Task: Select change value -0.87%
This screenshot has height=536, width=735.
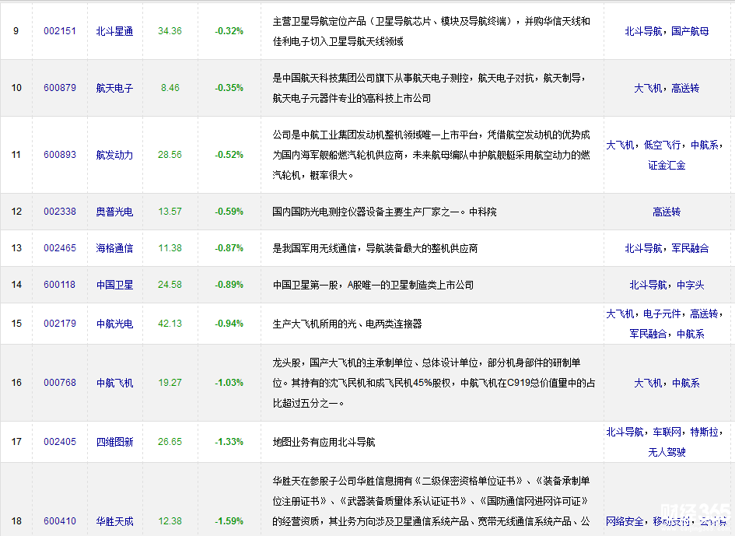Action: (x=229, y=248)
